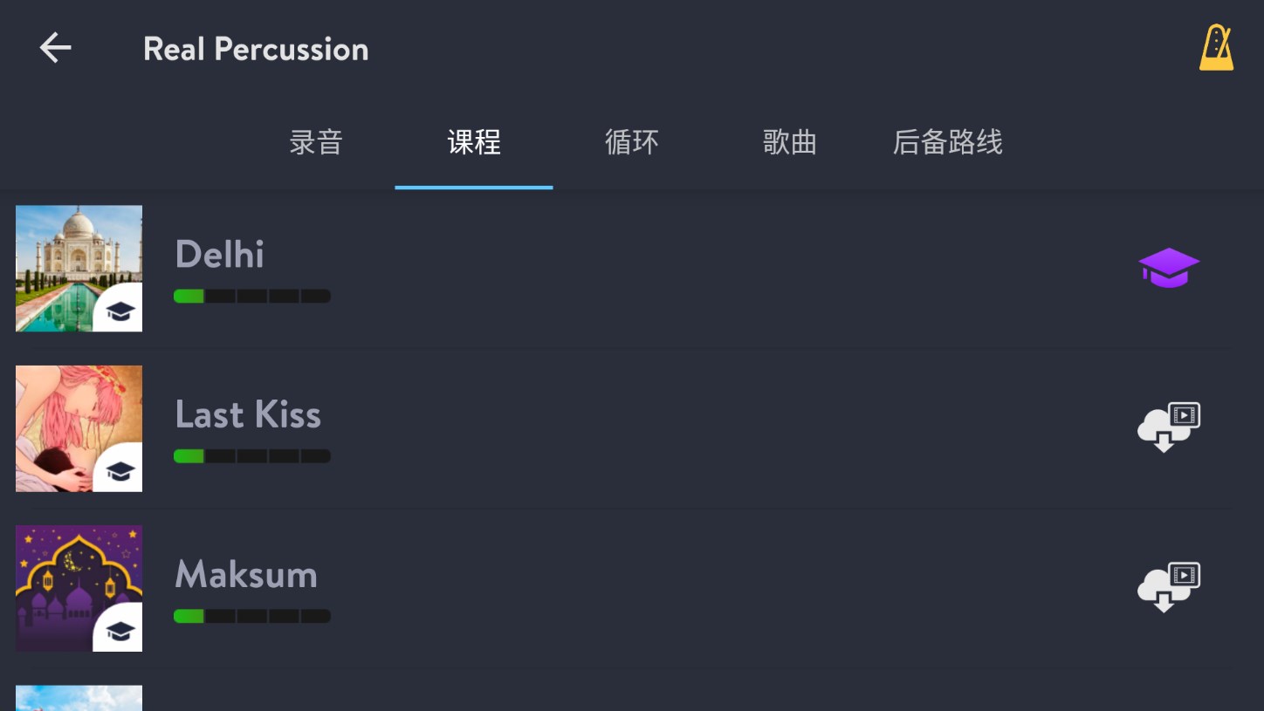Open the Last Kiss lesson
Image resolution: width=1264 pixels, height=711 pixels.
248,414
